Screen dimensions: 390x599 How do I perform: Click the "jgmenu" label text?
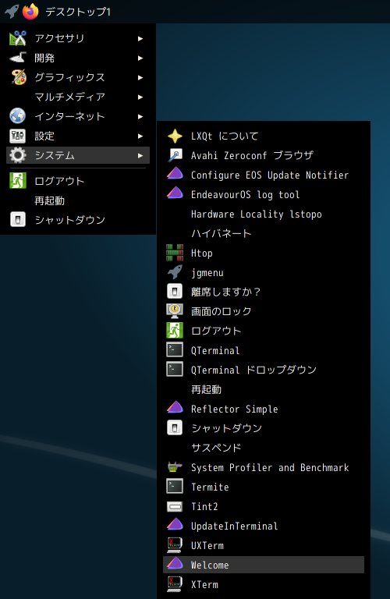pos(207,273)
